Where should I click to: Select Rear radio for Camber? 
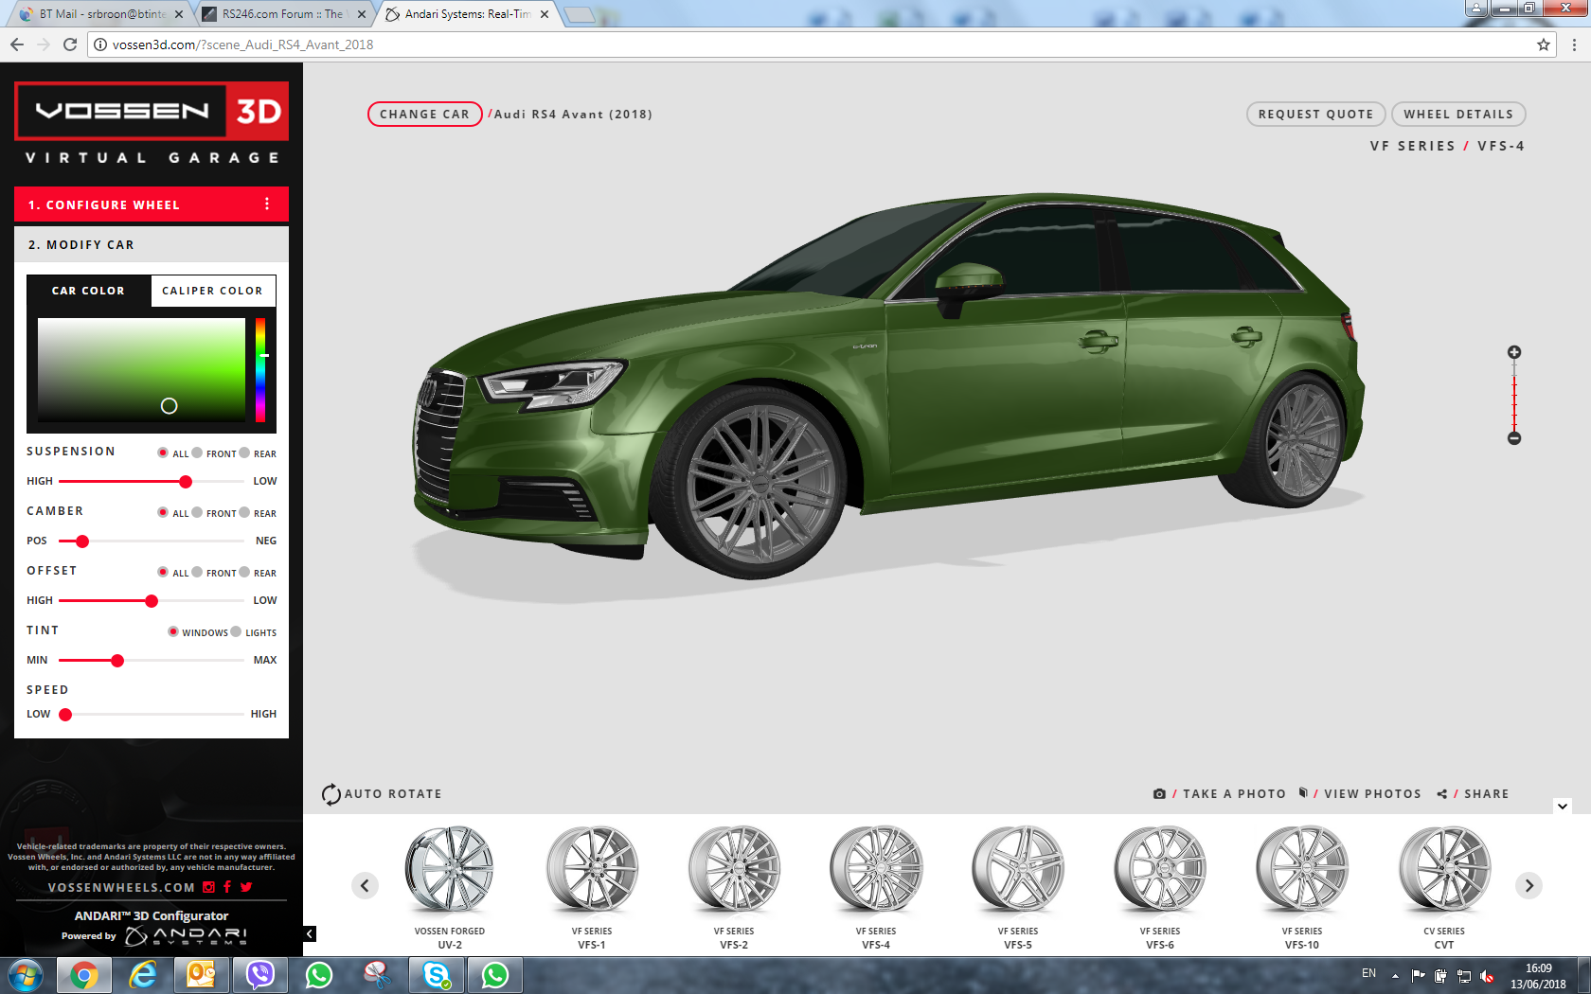(x=245, y=513)
